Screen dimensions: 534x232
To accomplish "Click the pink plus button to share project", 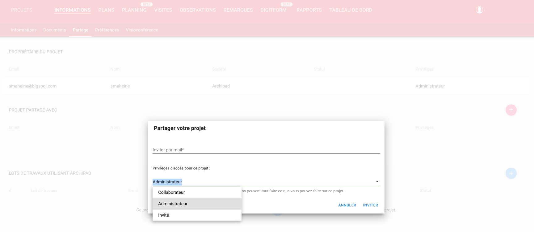I will [511, 110].
